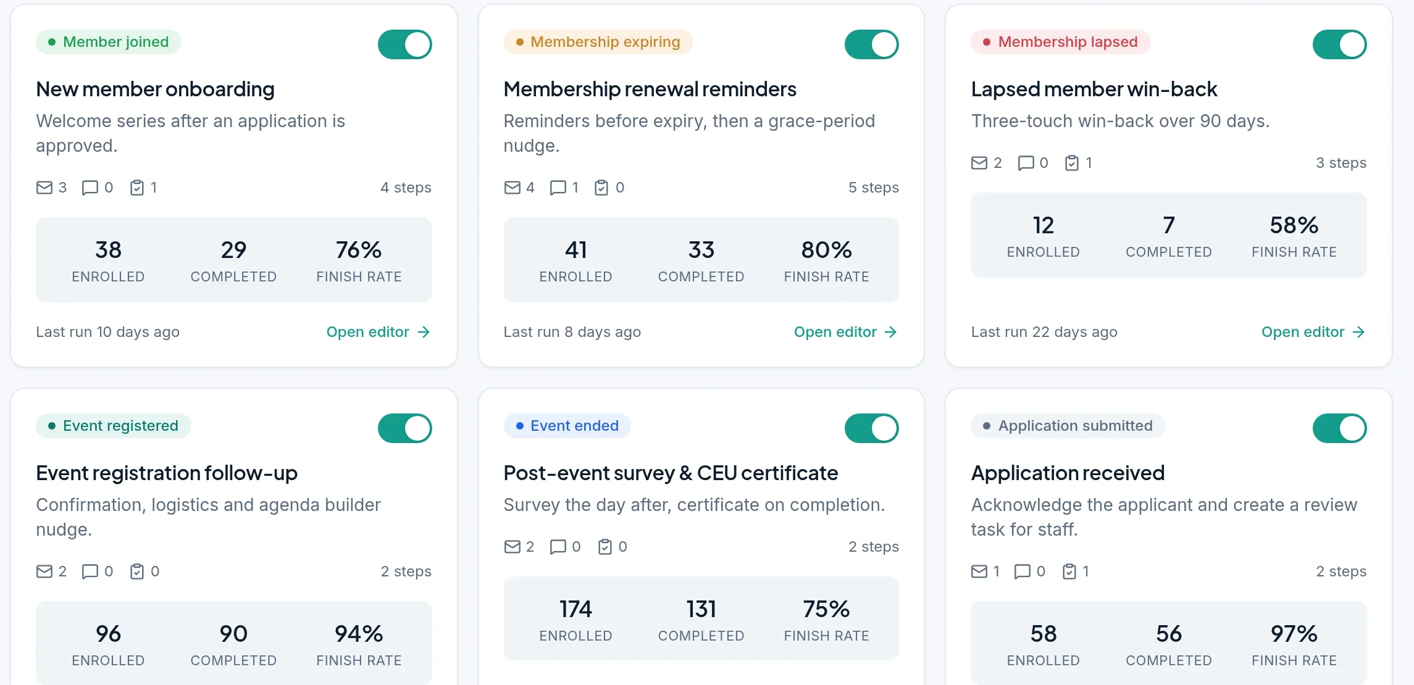Click message icon in Post-event survey card
Image resolution: width=1414 pixels, height=685 pixels.
[x=558, y=547]
